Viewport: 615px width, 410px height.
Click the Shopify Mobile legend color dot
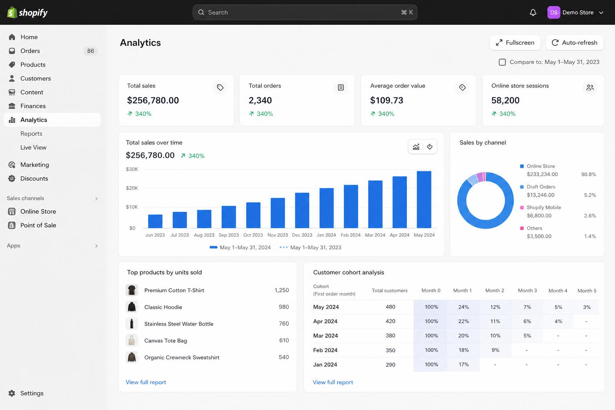click(x=522, y=207)
